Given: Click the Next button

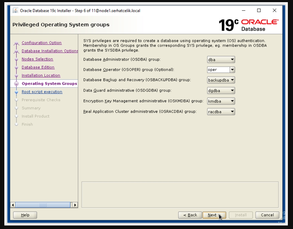Looking at the screenshot, I should pos(214,215).
